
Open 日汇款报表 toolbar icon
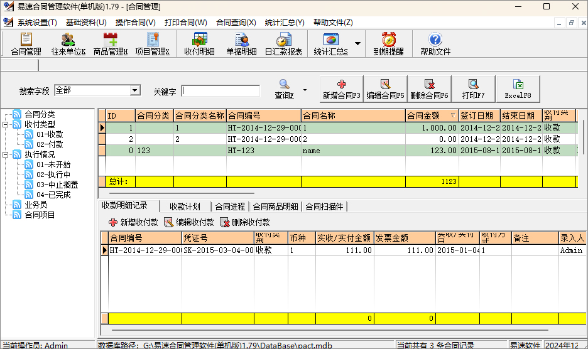pyautogui.click(x=283, y=44)
